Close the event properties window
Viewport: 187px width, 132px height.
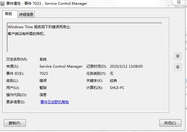[x=178, y=2]
